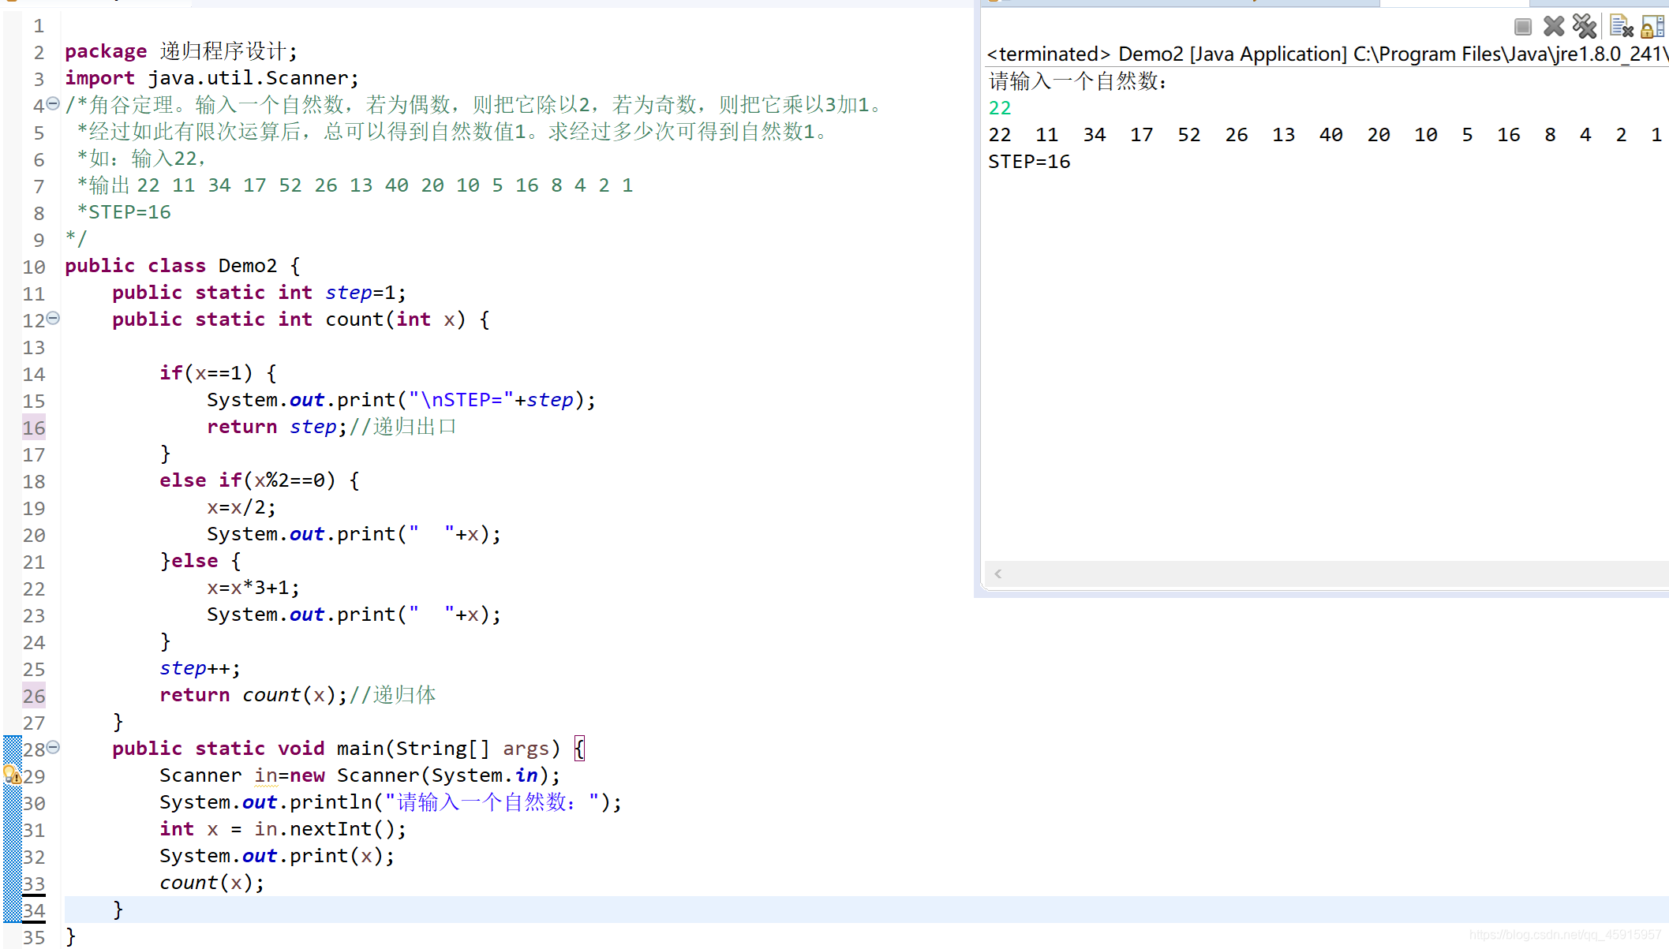This screenshot has height=949, width=1669.
Task: Click the 递归出口 comment on line 16
Action: click(402, 427)
